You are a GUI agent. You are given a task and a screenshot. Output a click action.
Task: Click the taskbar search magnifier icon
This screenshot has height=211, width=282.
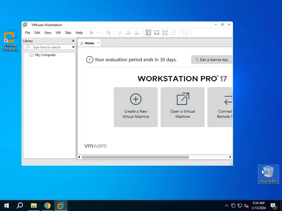20,206
